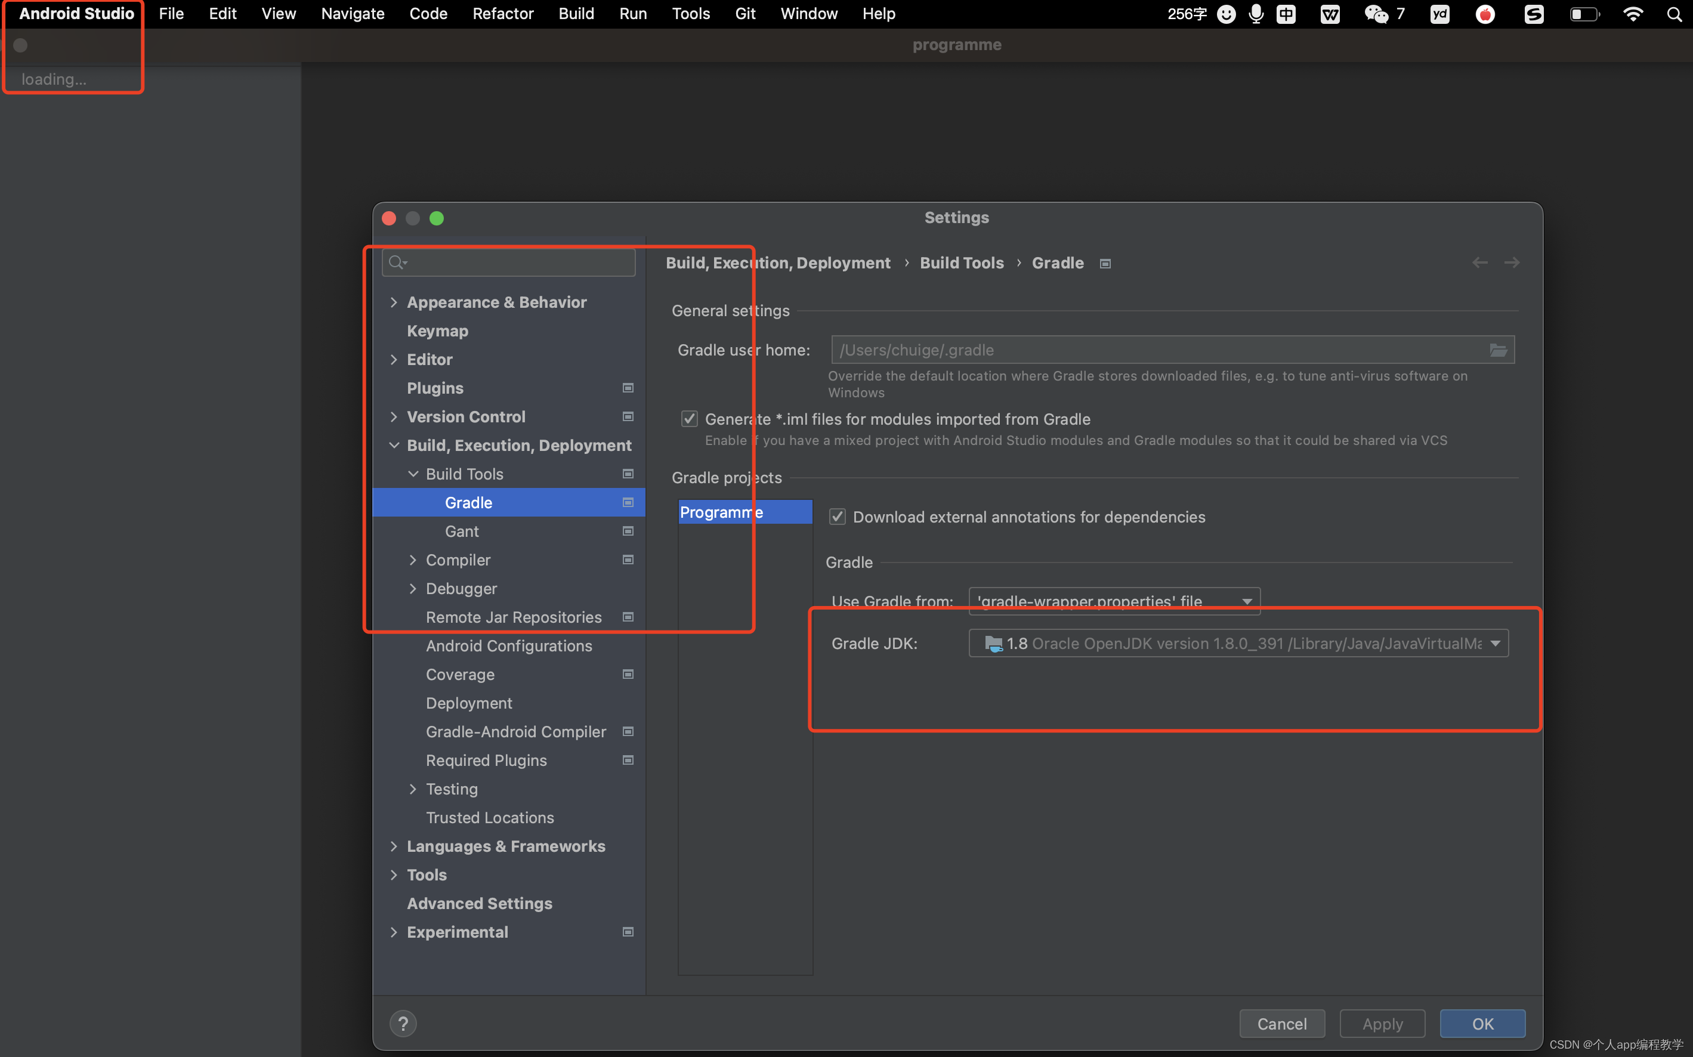1693x1057 pixels.
Task: Open the Gradle JDK dropdown
Action: [x=1238, y=643]
